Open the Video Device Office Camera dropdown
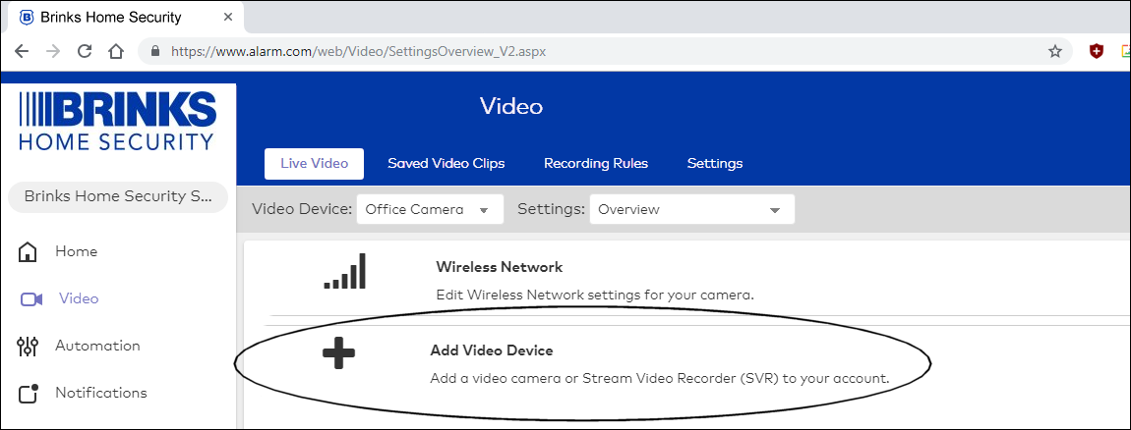This screenshot has width=1131, height=430. point(430,209)
